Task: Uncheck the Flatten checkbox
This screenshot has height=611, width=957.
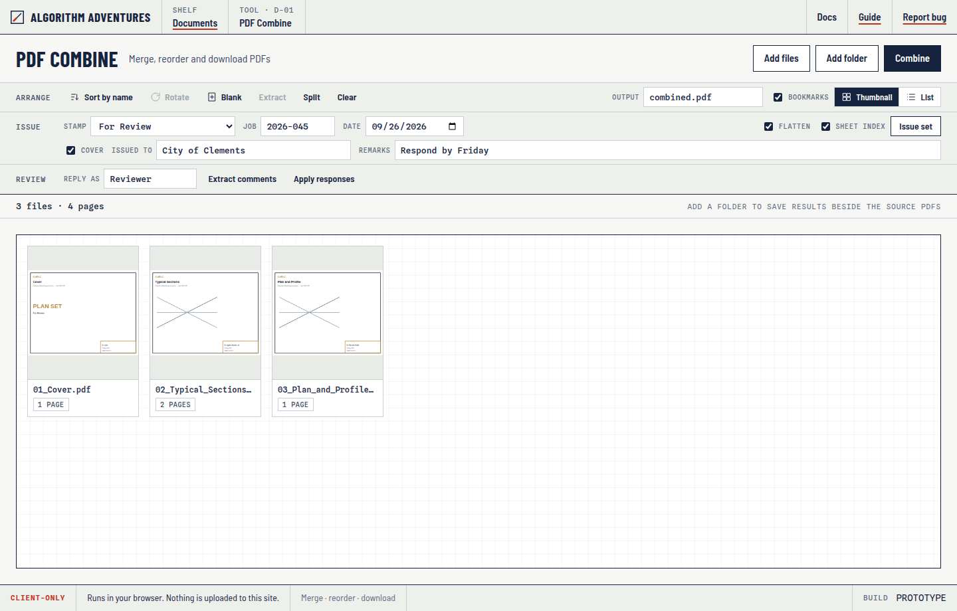Action: [768, 126]
